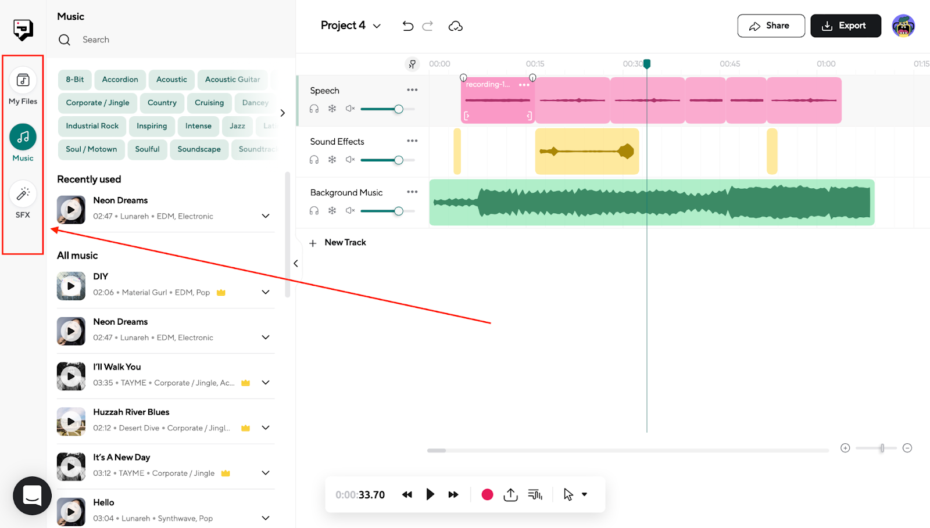Viewport: 930px width, 528px height.
Task: Mute the Sound Effects track
Action: tap(350, 160)
